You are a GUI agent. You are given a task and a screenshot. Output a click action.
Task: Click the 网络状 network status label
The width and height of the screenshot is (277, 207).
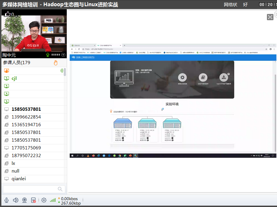(x=230, y=5)
